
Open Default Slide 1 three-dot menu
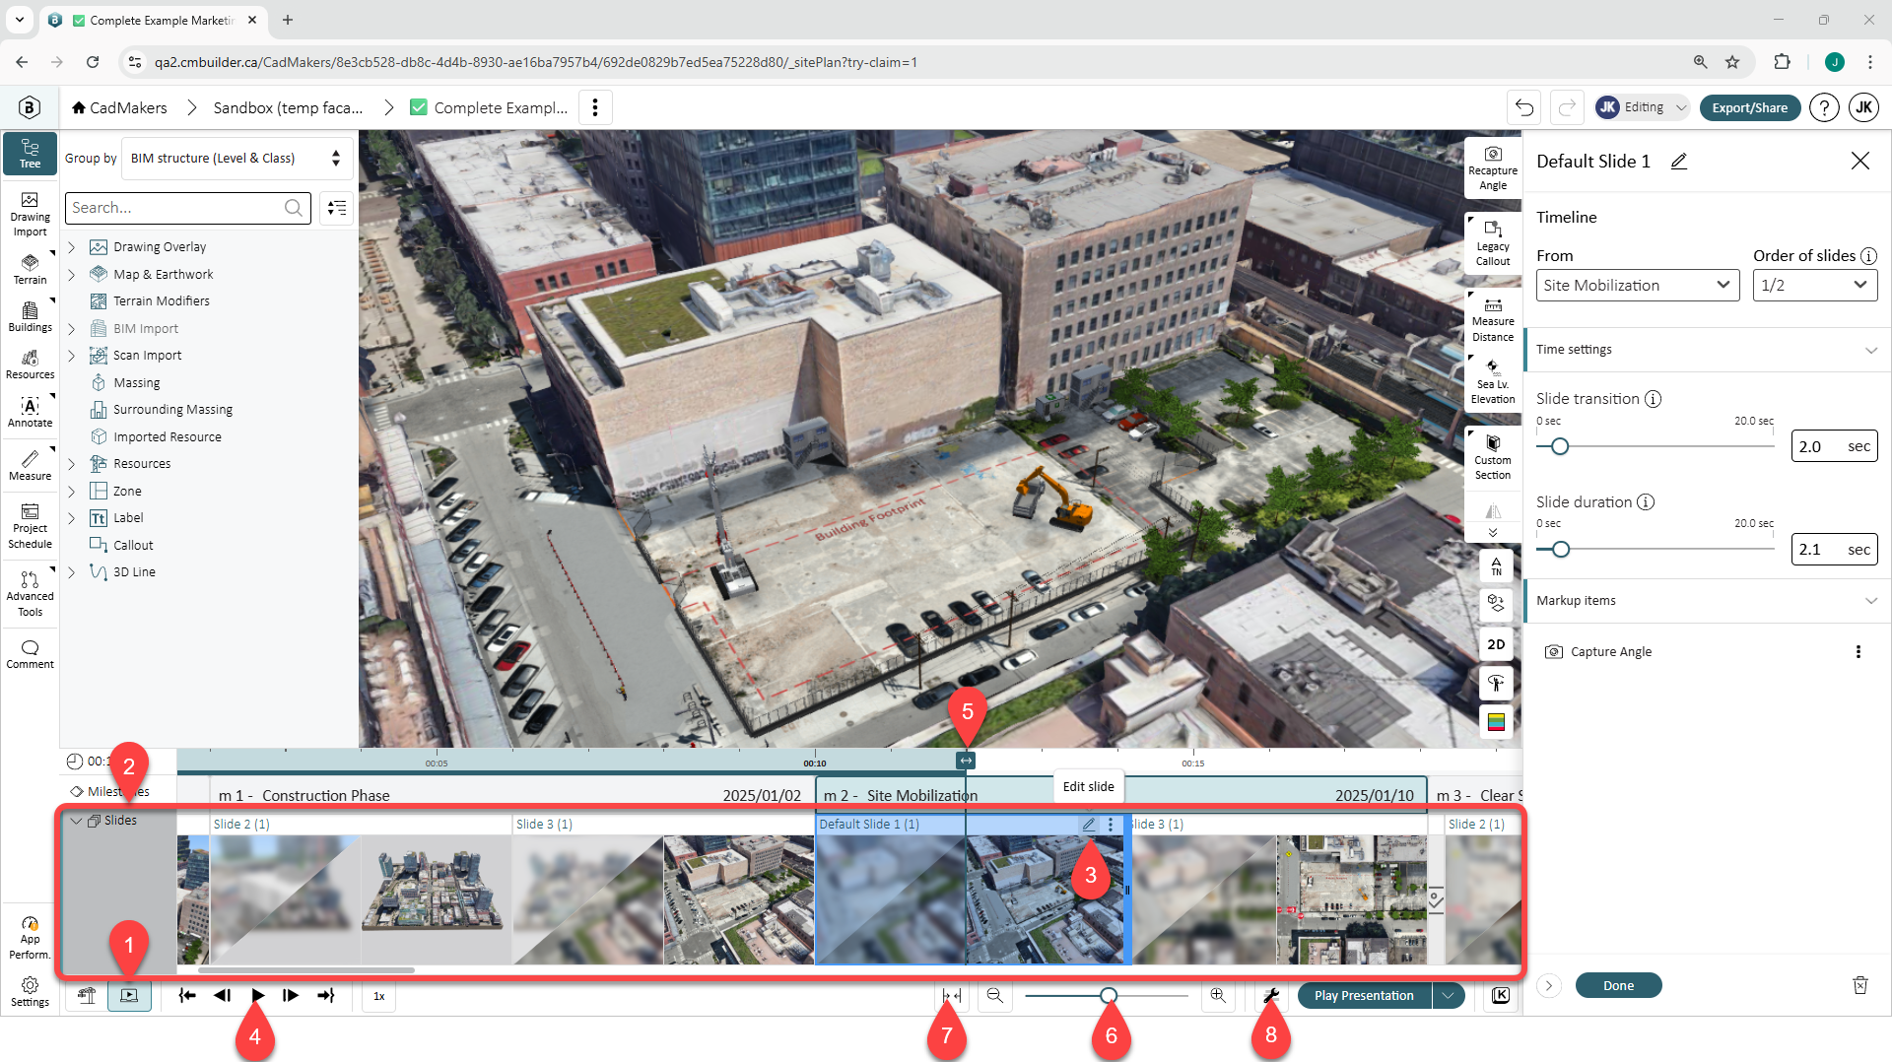click(x=1111, y=825)
